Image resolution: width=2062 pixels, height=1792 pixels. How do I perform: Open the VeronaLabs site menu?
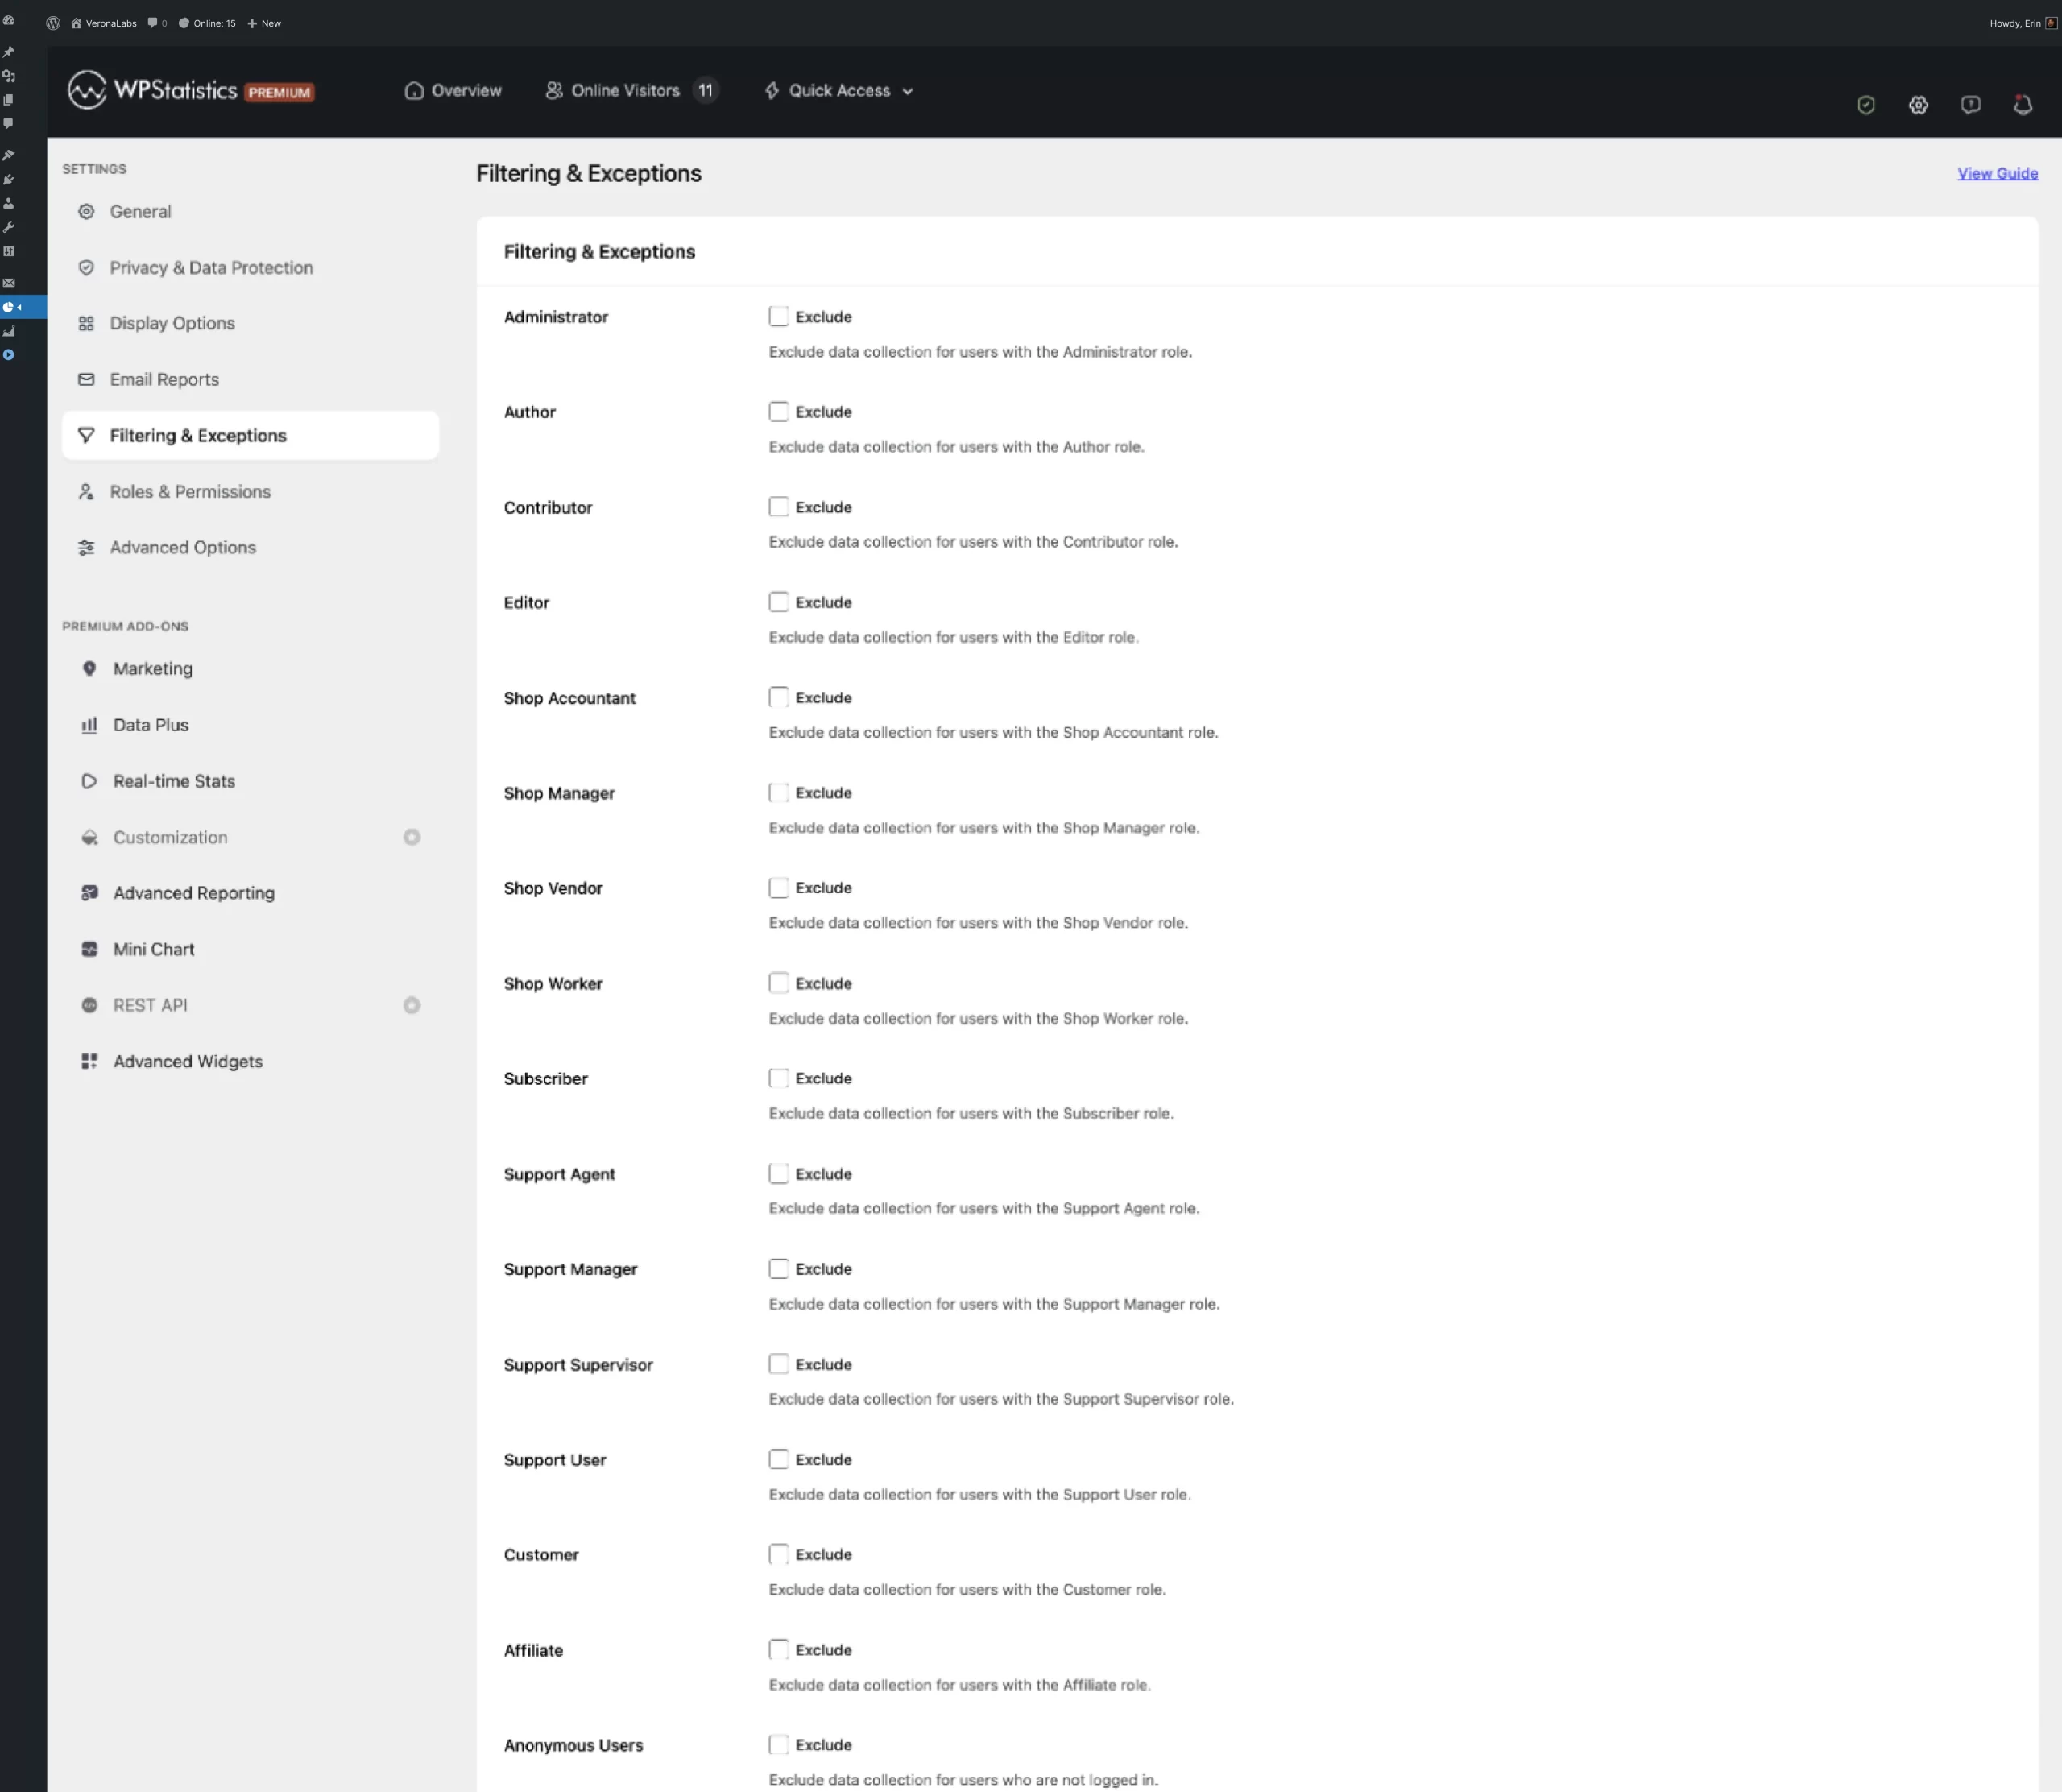point(104,23)
